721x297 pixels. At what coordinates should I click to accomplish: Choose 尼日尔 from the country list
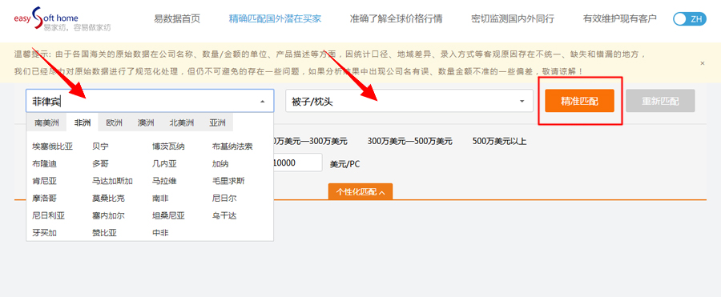coord(224,199)
